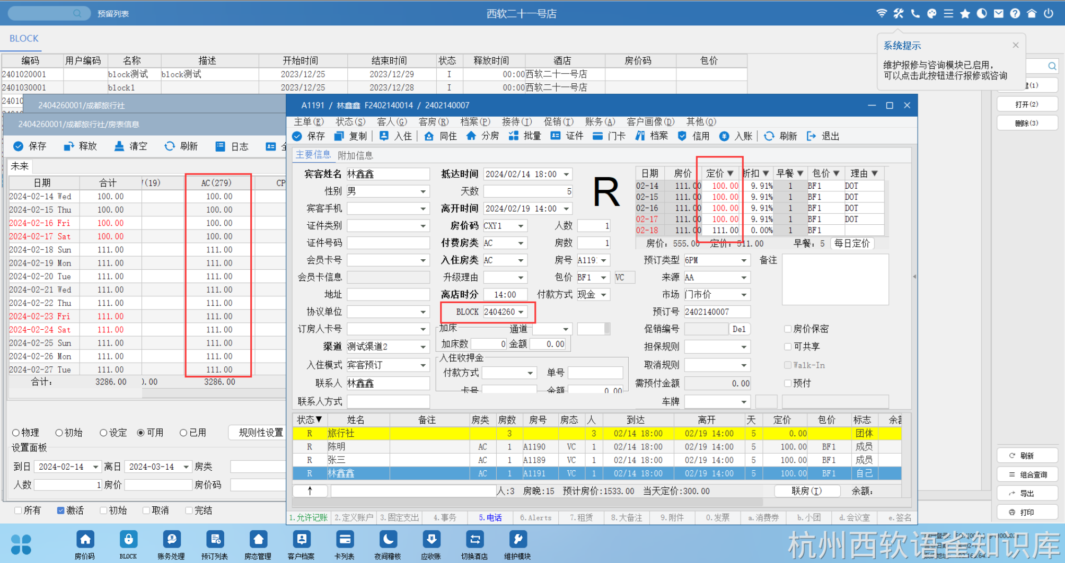Viewport: 1065px width, 563px height.
Task: Open the mail envelope icon in the top bar
Action: coord(998,13)
